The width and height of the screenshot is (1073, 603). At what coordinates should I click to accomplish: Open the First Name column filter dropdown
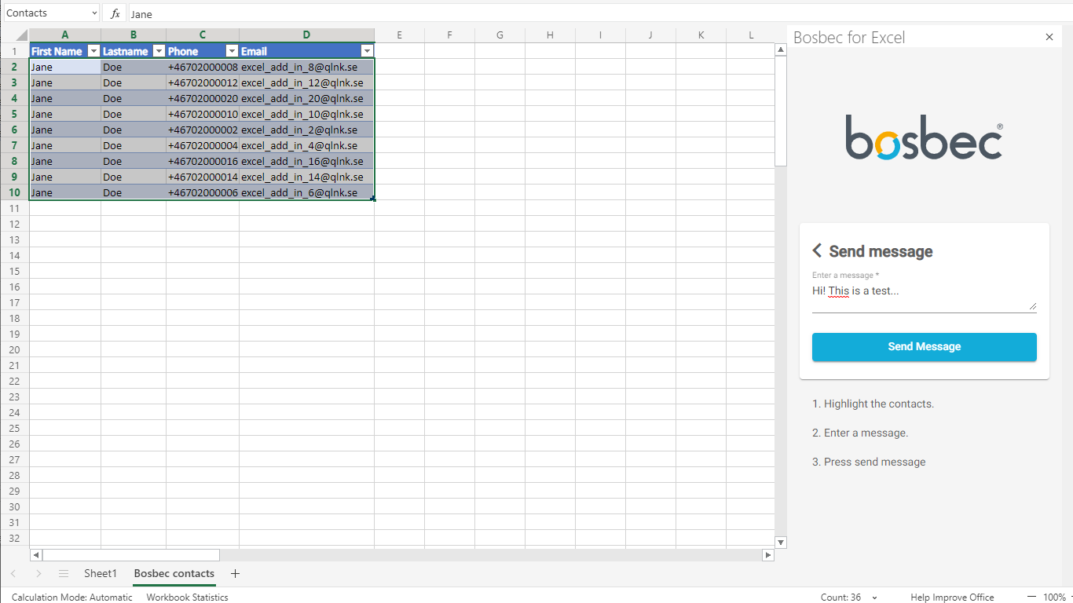point(93,51)
